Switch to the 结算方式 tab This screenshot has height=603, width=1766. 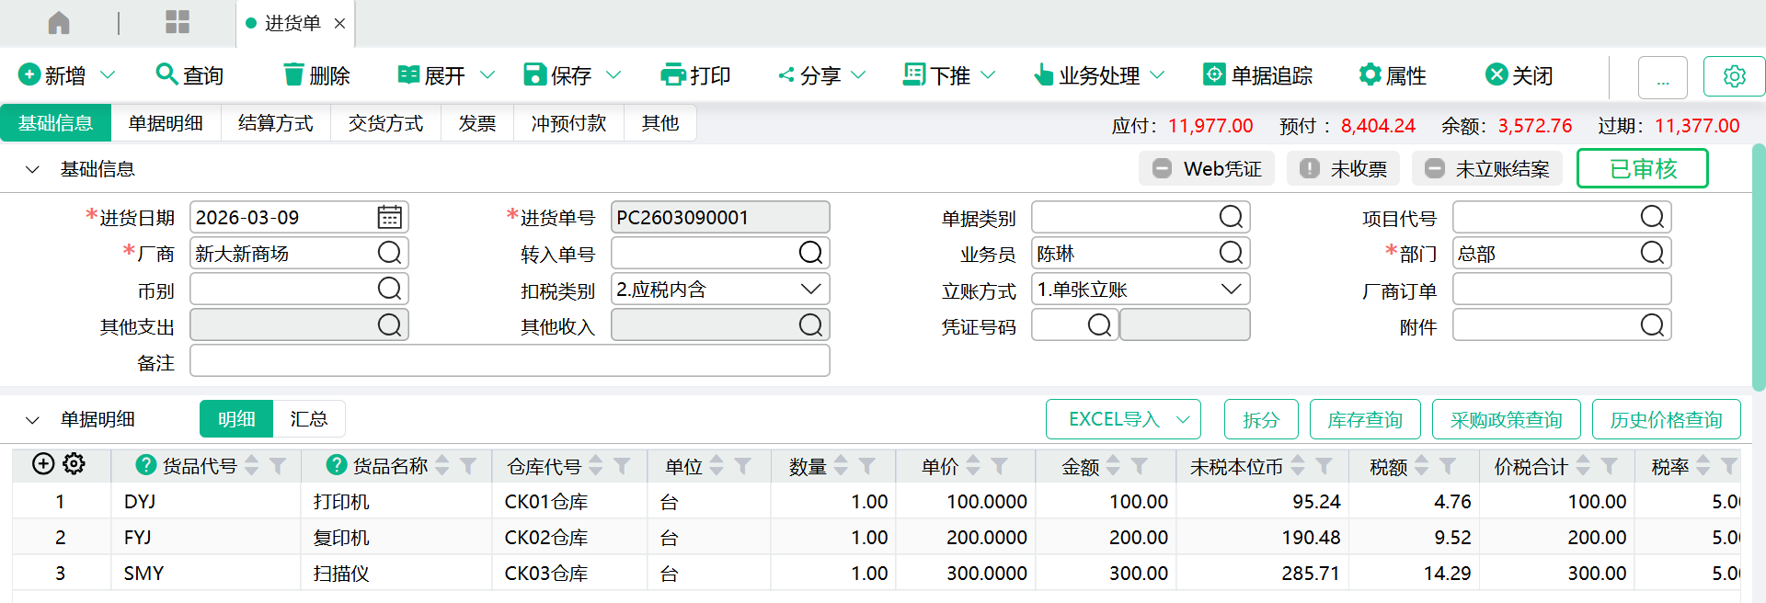(x=275, y=123)
